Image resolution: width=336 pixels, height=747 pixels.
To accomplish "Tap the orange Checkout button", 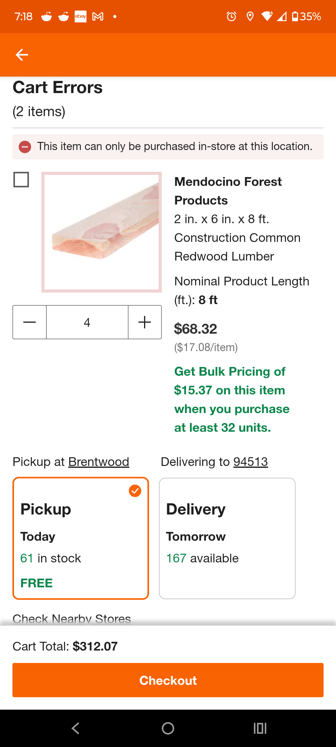I will point(168,680).
